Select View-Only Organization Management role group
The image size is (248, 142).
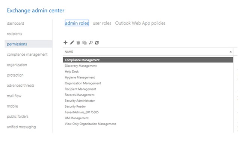click(x=148, y=124)
